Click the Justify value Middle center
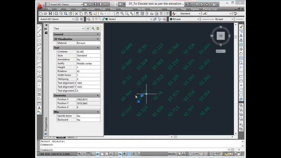 click(x=88, y=63)
